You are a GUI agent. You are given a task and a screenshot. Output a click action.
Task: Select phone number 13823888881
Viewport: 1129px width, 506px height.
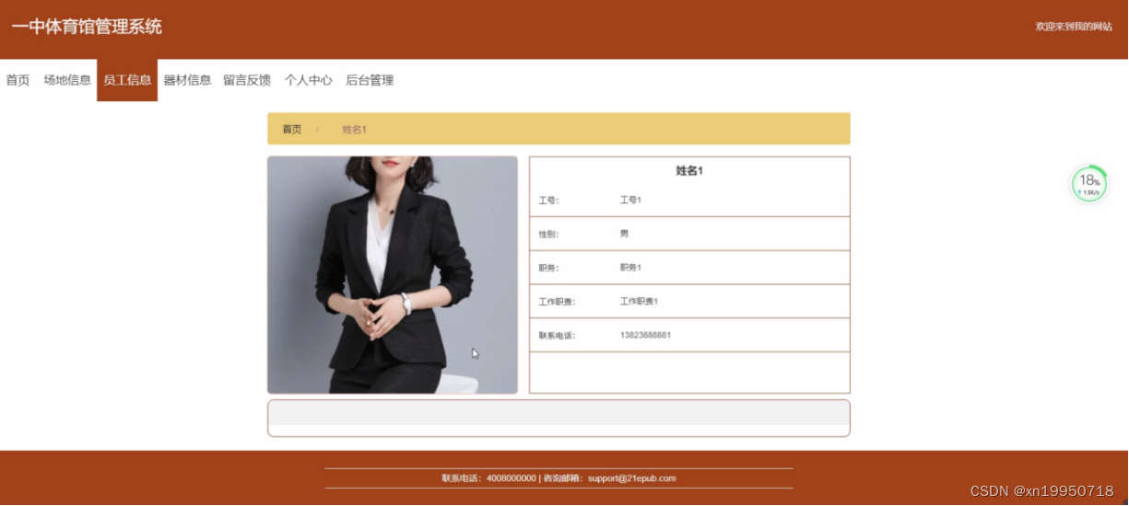pos(645,335)
